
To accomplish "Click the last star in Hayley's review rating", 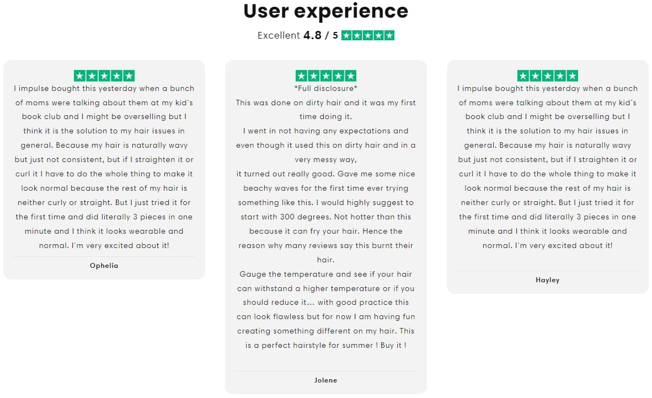I will coord(572,76).
